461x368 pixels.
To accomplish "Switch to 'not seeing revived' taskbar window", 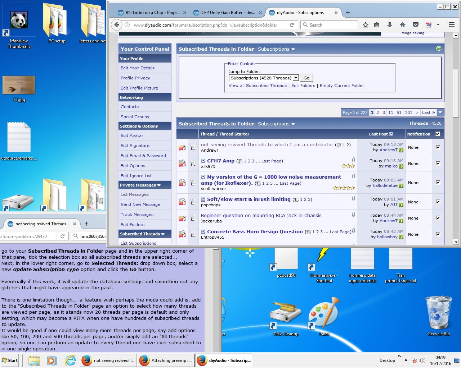I will point(108,360).
